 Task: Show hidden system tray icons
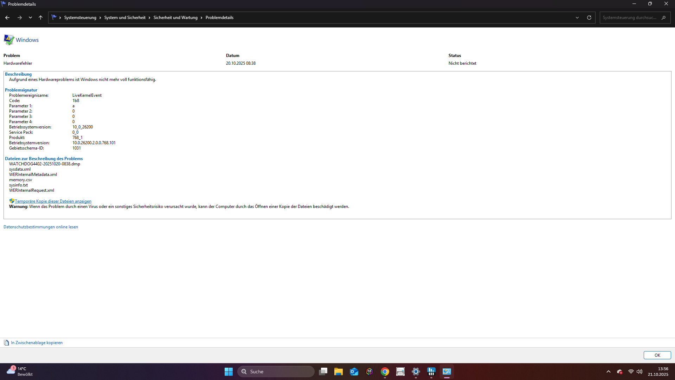609,372
